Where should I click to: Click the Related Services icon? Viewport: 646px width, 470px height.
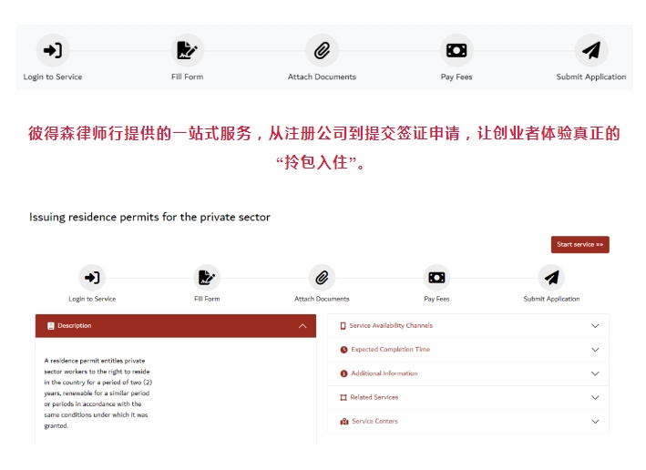[344, 397]
